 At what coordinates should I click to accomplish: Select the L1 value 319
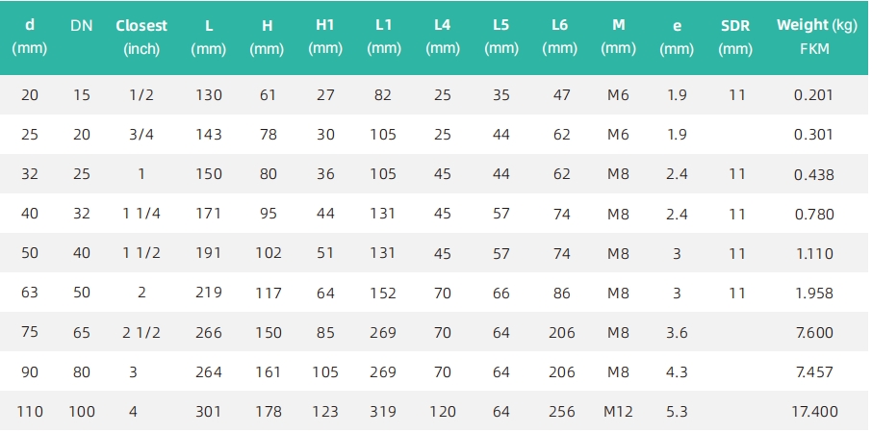[383, 412]
